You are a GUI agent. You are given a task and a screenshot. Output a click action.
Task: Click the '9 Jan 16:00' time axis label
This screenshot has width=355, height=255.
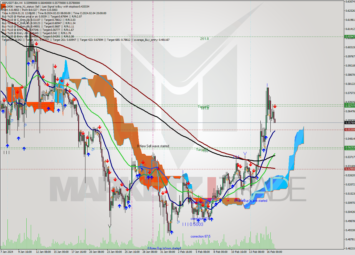click(x=25, y=252)
